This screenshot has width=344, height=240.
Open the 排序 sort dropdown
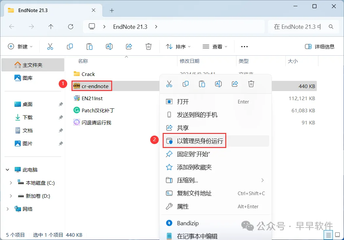pyautogui.click(x=178, y=46)
